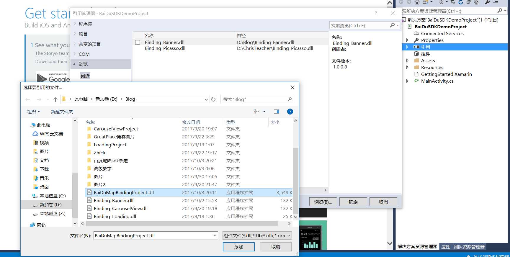This screenshot has height=257, width=510.
Task: Toggle preview pane icon in file dialog
Action: click(277, 112)
